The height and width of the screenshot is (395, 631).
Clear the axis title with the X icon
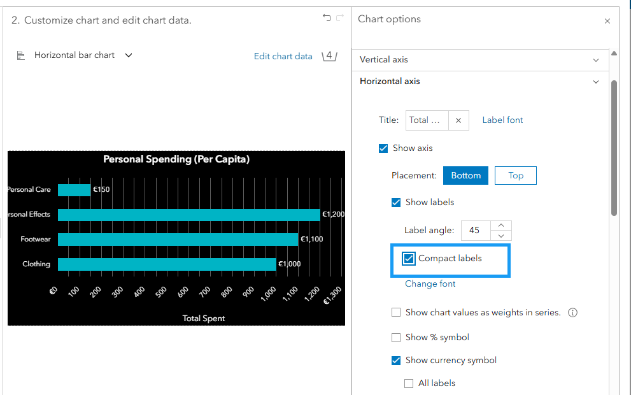click(x=458, y=120)
